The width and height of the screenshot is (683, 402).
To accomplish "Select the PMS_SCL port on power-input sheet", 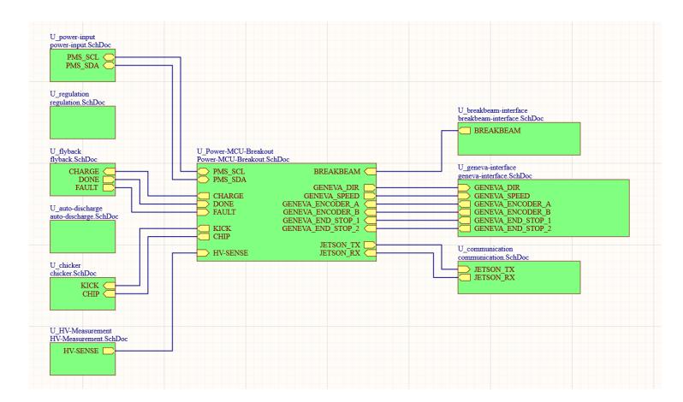I will point(109,57).
